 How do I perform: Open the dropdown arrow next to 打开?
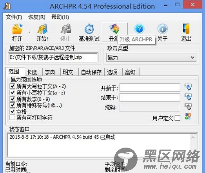(x=29, y=32)
